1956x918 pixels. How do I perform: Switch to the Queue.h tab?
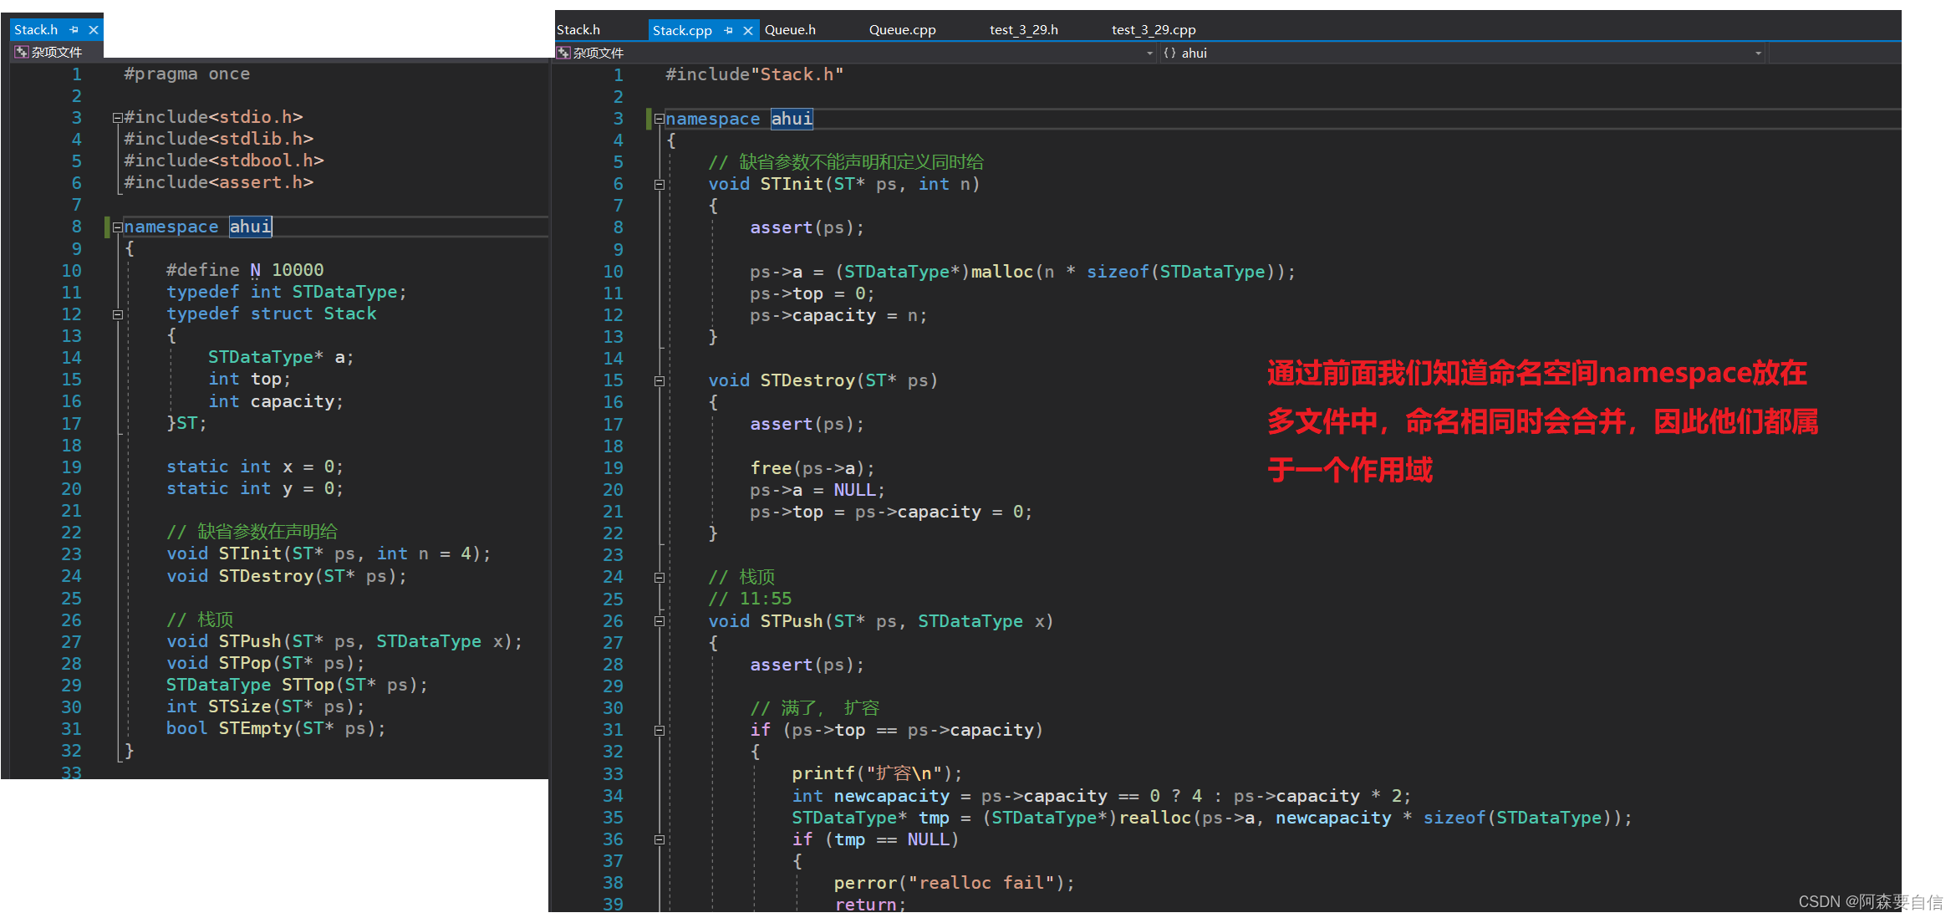(x=790, y=30)
